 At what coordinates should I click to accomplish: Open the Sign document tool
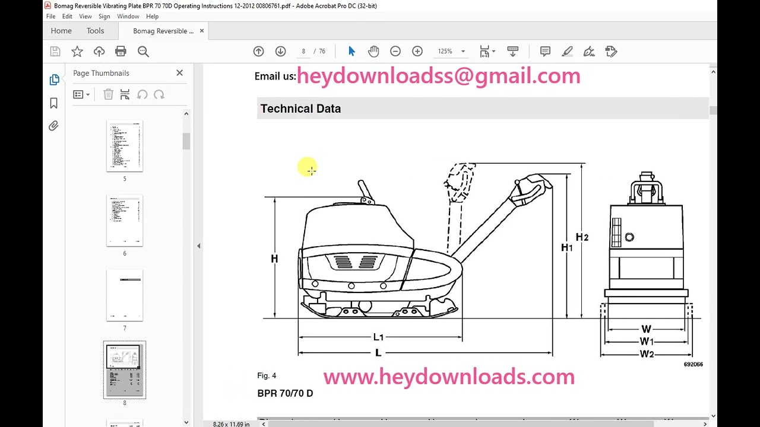[589, 52]
